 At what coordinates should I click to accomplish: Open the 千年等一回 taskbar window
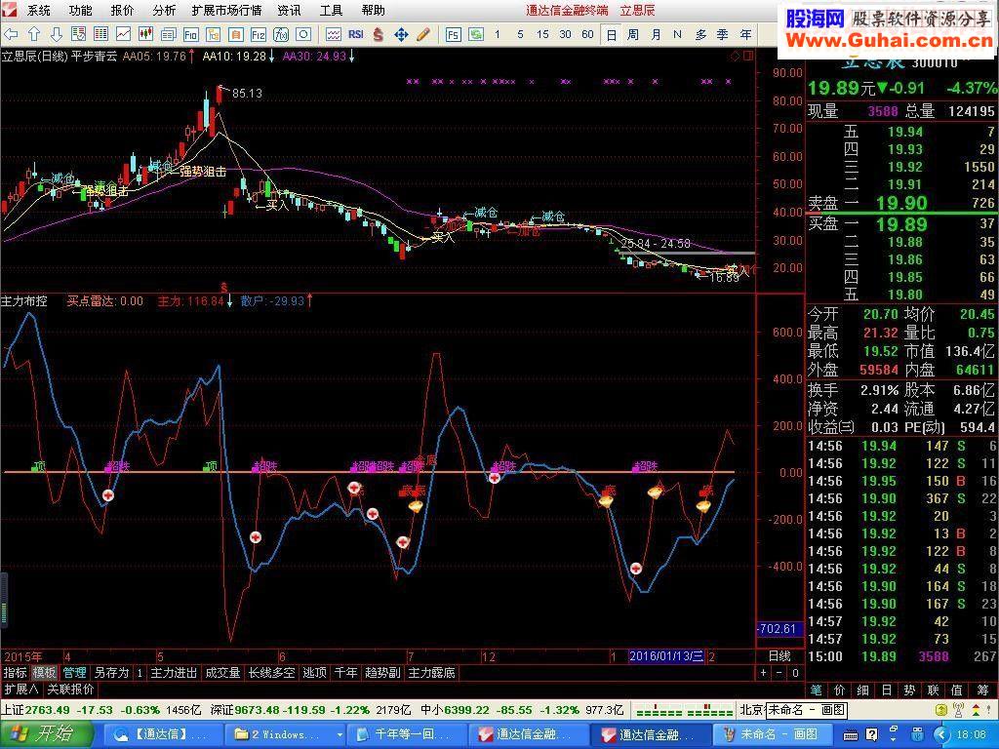pyautogui.click(x=405, y=734)
